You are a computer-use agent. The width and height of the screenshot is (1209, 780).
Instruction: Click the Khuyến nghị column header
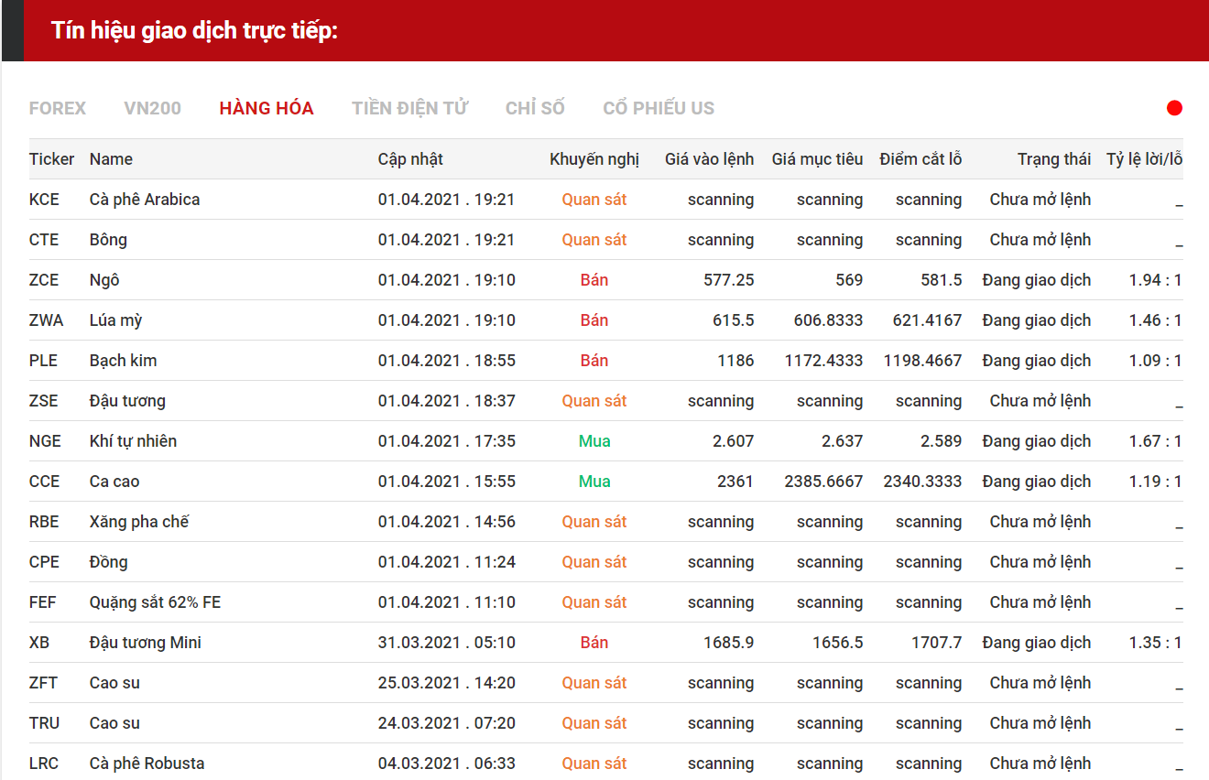[594, 159]
